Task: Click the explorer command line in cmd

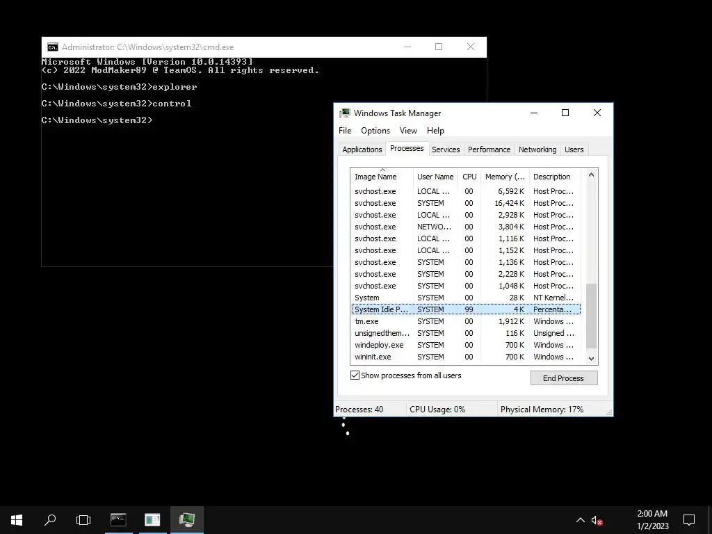Action: tap(119, 87)
